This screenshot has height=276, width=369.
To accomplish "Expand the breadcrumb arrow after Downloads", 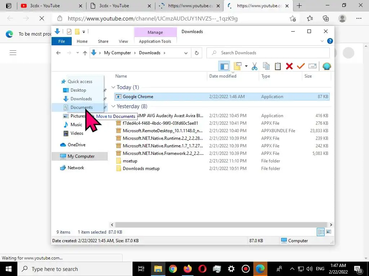I will click(164, 53).
